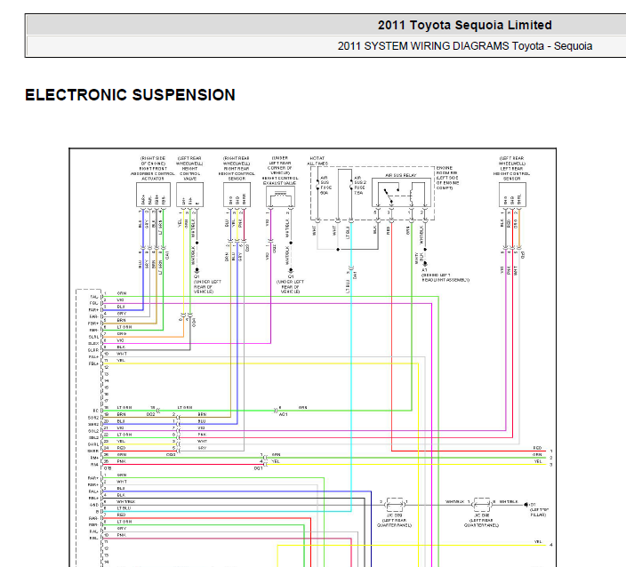Click the left J/C junction connector symbol

395,505
